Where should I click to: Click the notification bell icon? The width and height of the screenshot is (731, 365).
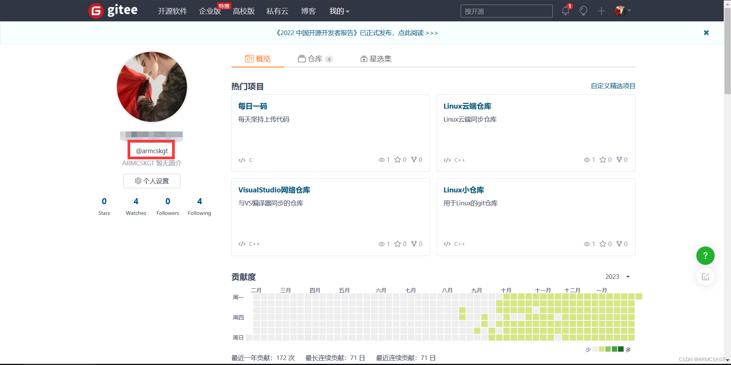point(565,11)
